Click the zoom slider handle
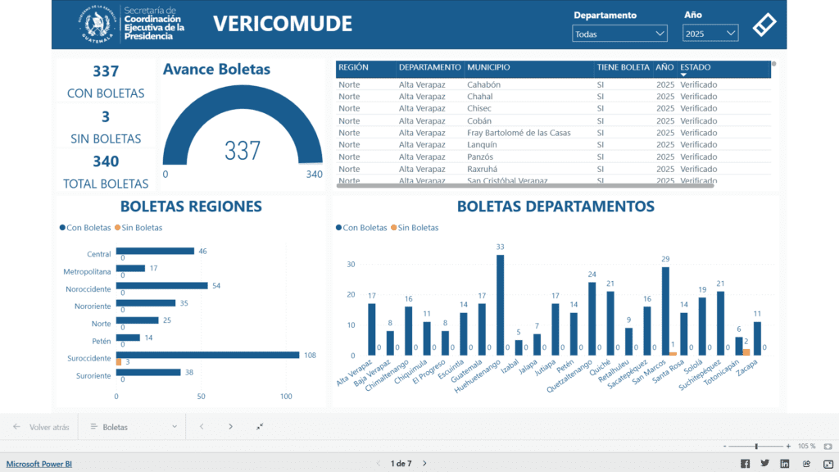The height and width of the screenshot is (472, 839). (756, 446)
